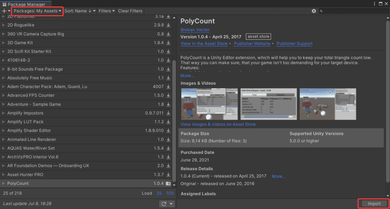Expand the Asset Hunter PRO entry

tap(3, 174)
